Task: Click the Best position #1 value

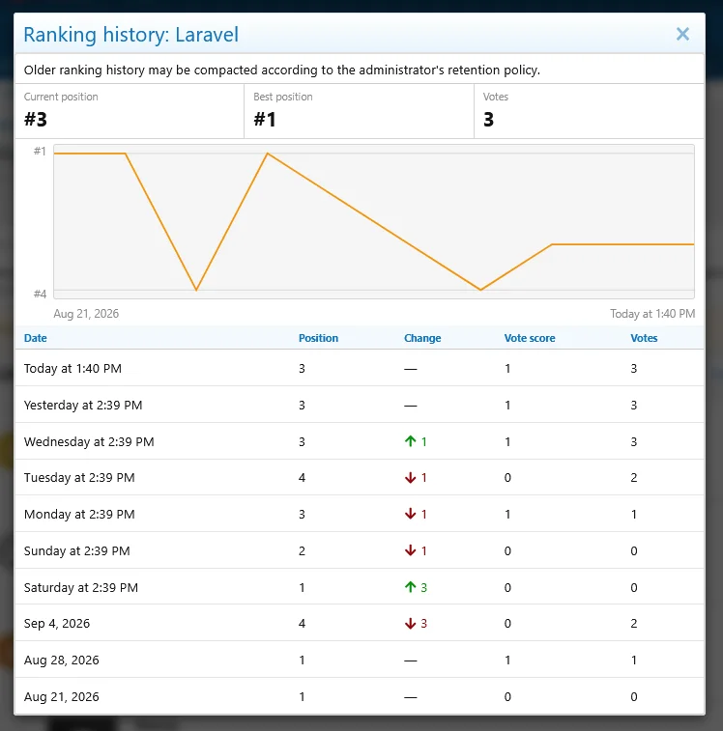Action: click(x=265, y=120)
